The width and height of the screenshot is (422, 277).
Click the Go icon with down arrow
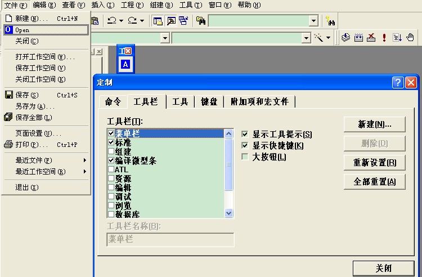click(397, 37)
